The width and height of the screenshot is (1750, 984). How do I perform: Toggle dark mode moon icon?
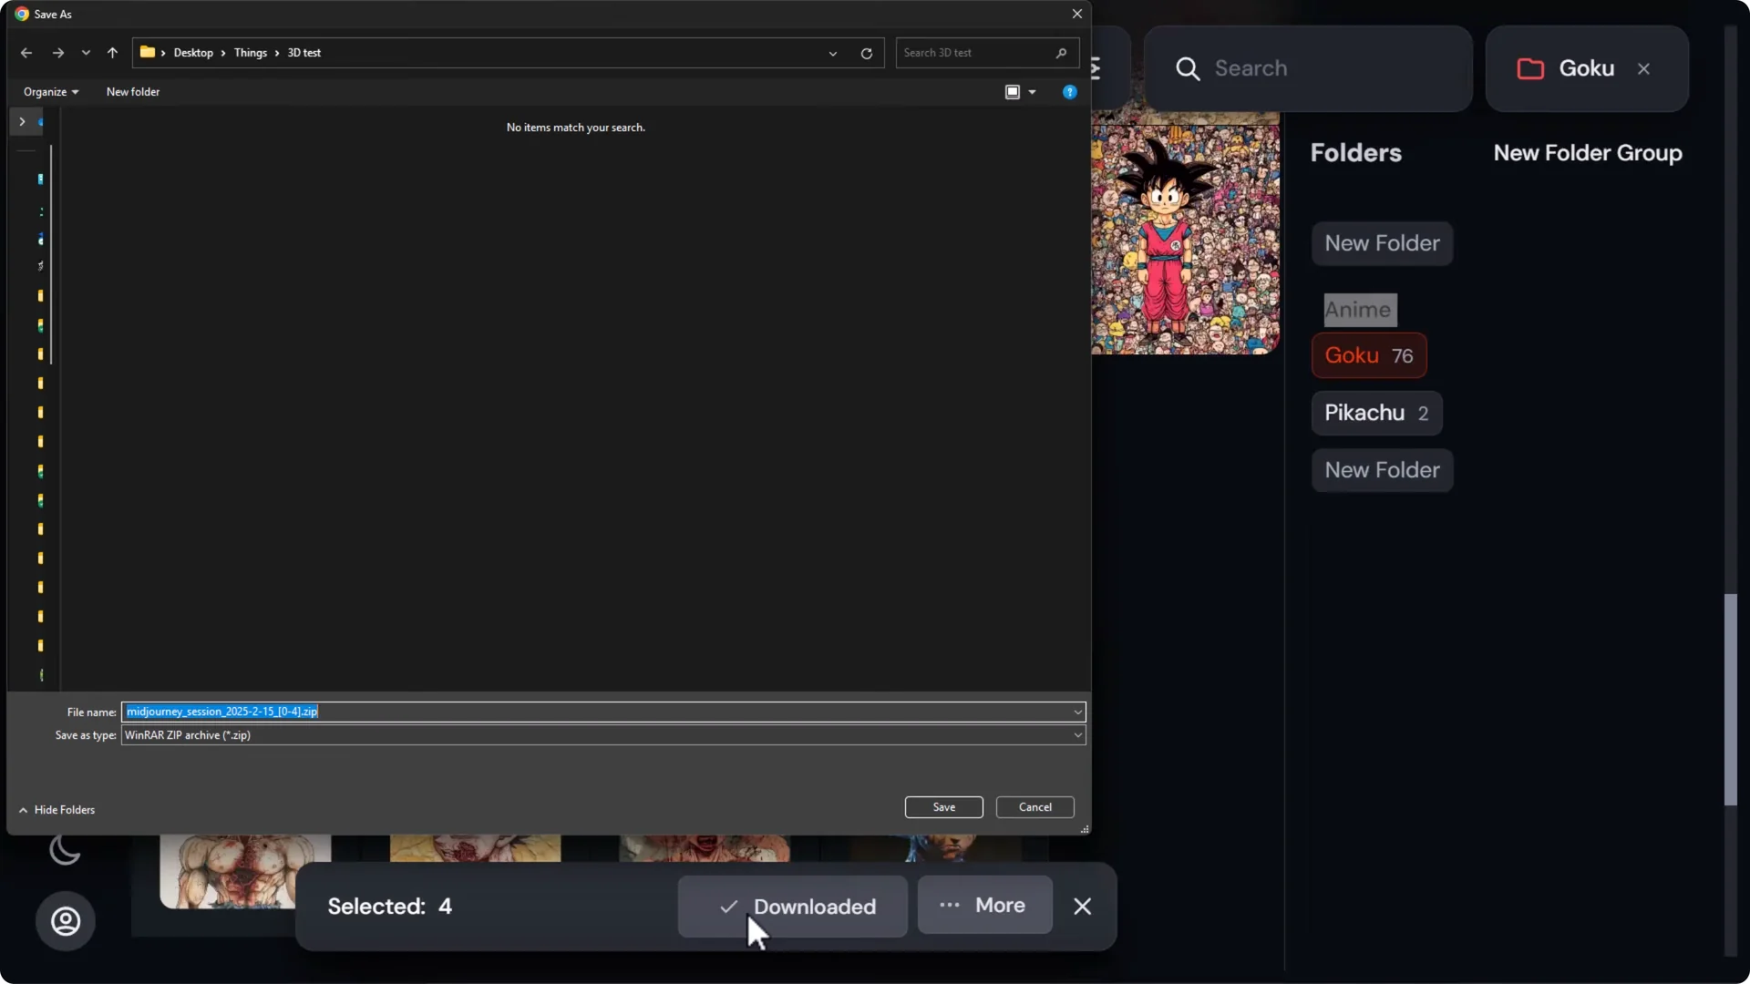pos(65,850)
